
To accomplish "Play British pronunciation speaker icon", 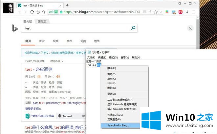I will click(58, 76).
